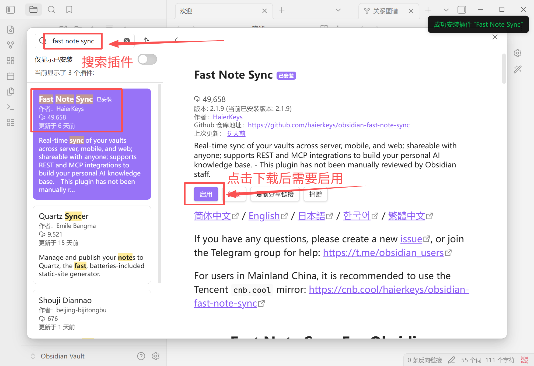This screenshot has height=366, width=534.
Task: Click the pencil edit-mode status bar icon
Action: (x=452, y=360)
